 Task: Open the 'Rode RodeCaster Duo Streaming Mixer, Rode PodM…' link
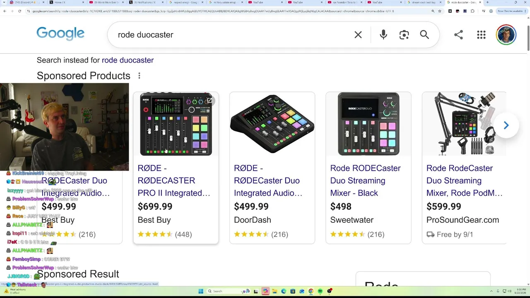pos(464,180)
